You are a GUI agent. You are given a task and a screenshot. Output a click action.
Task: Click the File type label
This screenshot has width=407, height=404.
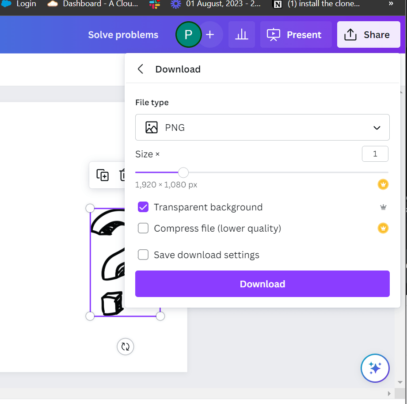[152, 103]
